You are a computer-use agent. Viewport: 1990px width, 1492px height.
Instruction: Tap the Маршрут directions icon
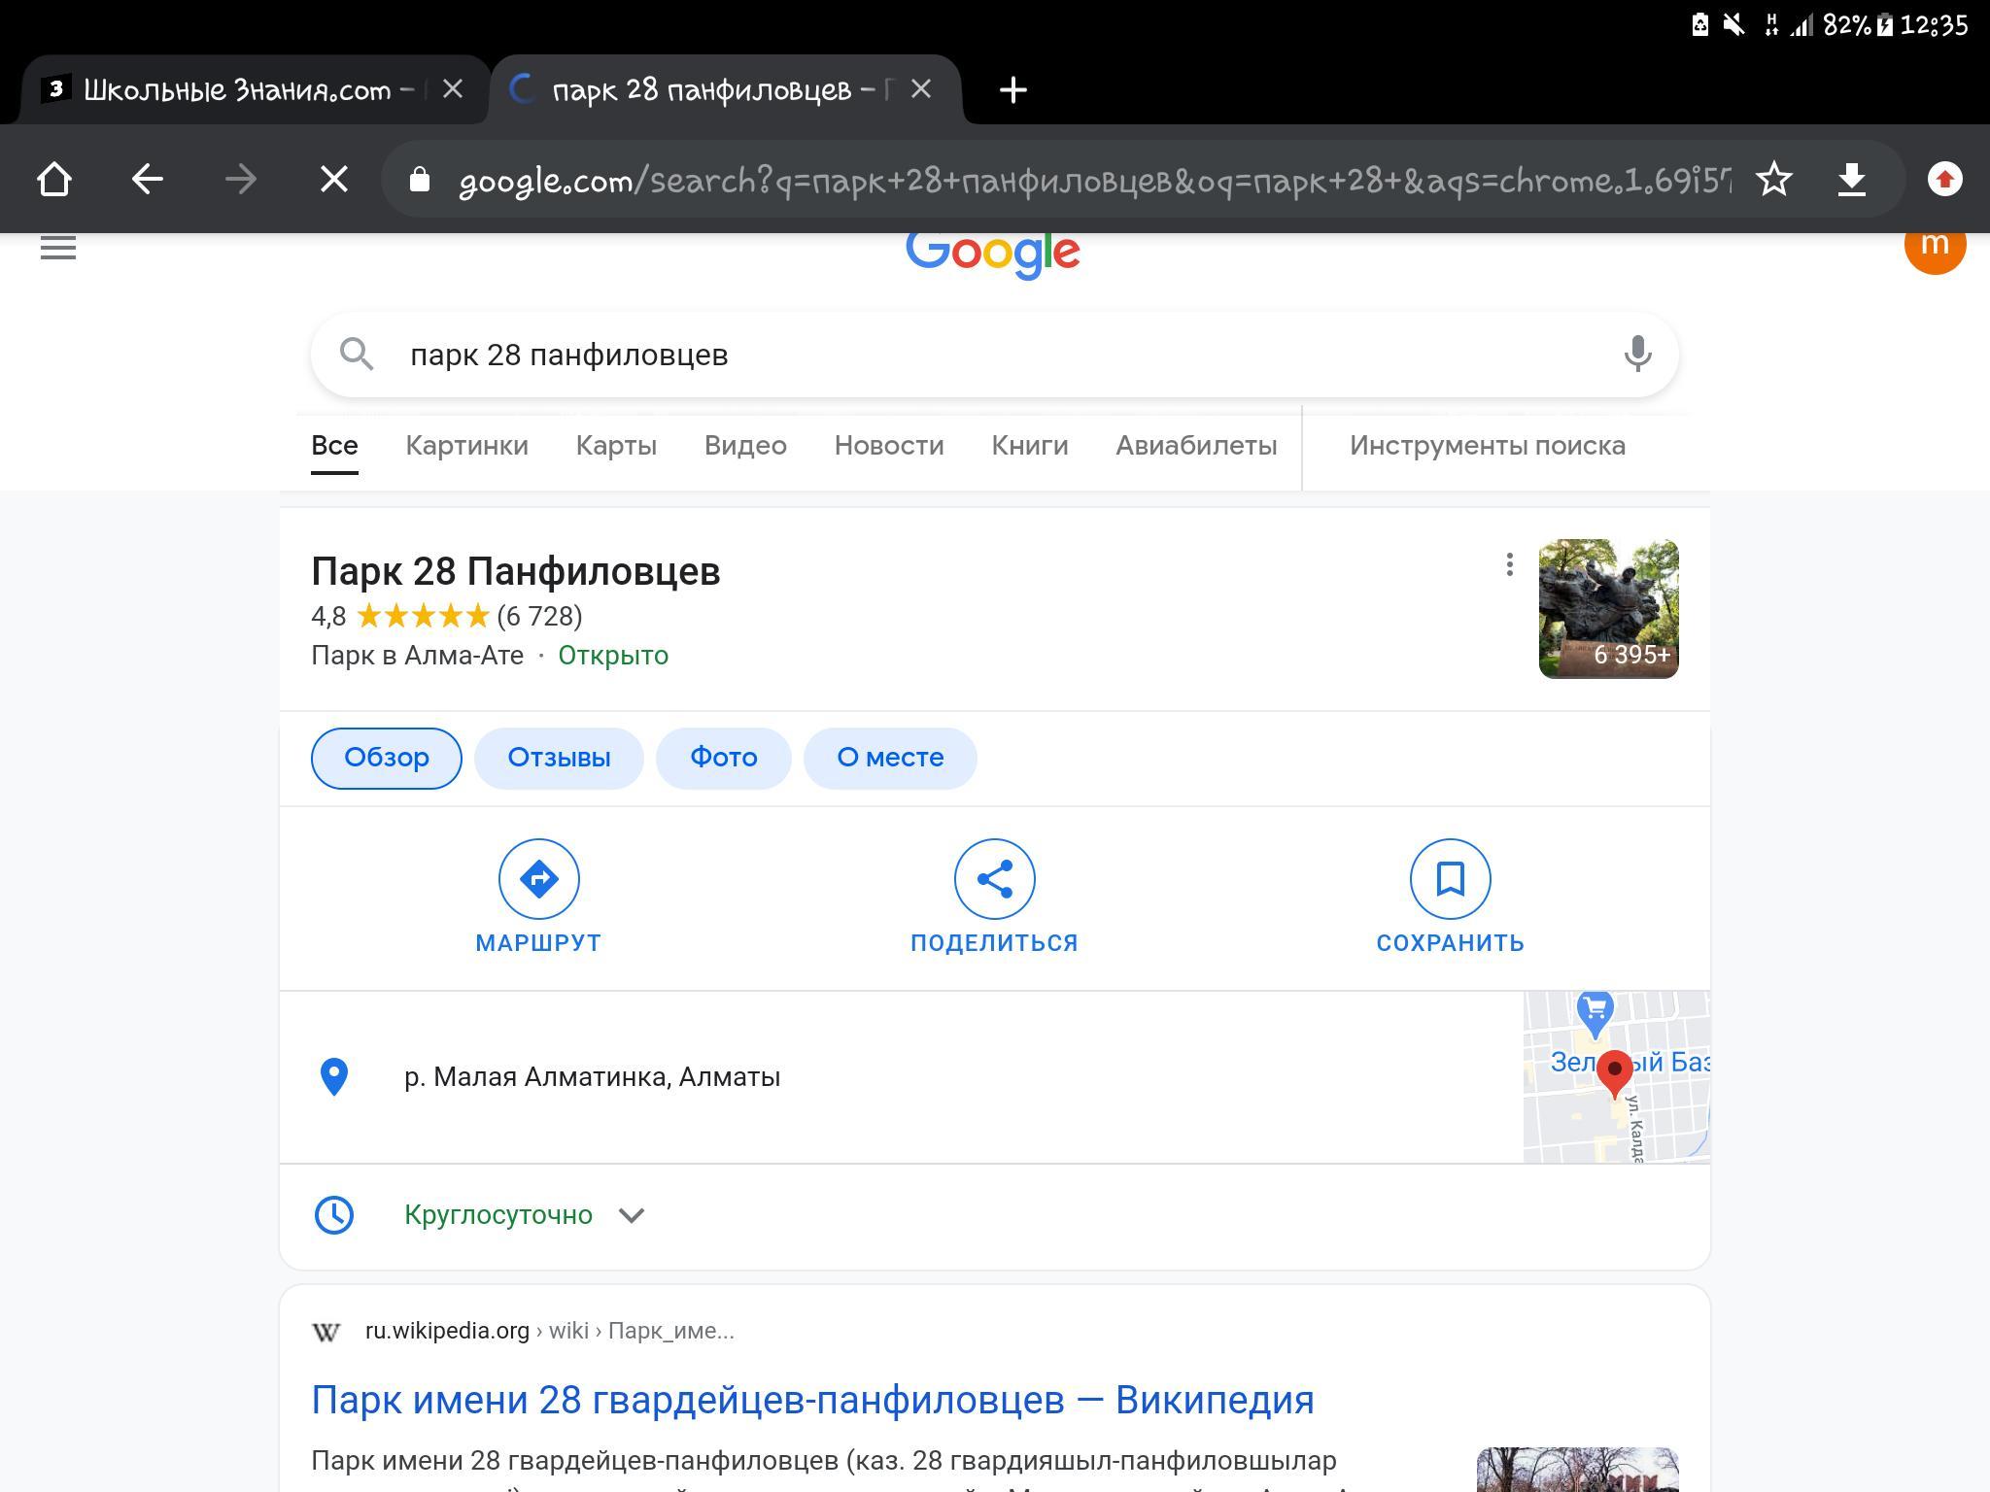(538, 879)
